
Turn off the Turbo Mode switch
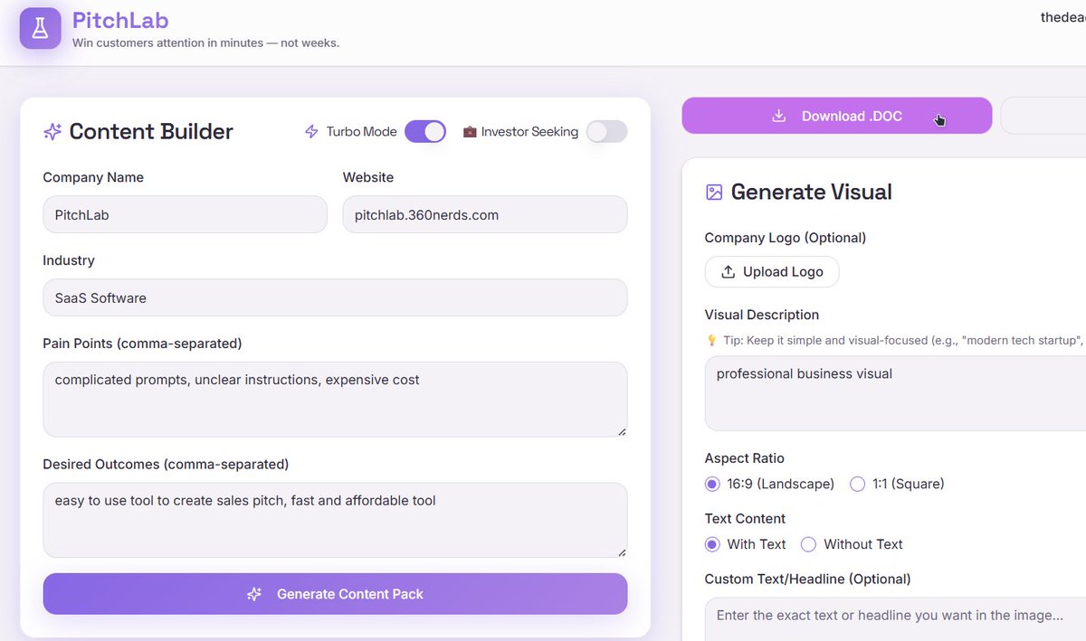pos(425,131)
